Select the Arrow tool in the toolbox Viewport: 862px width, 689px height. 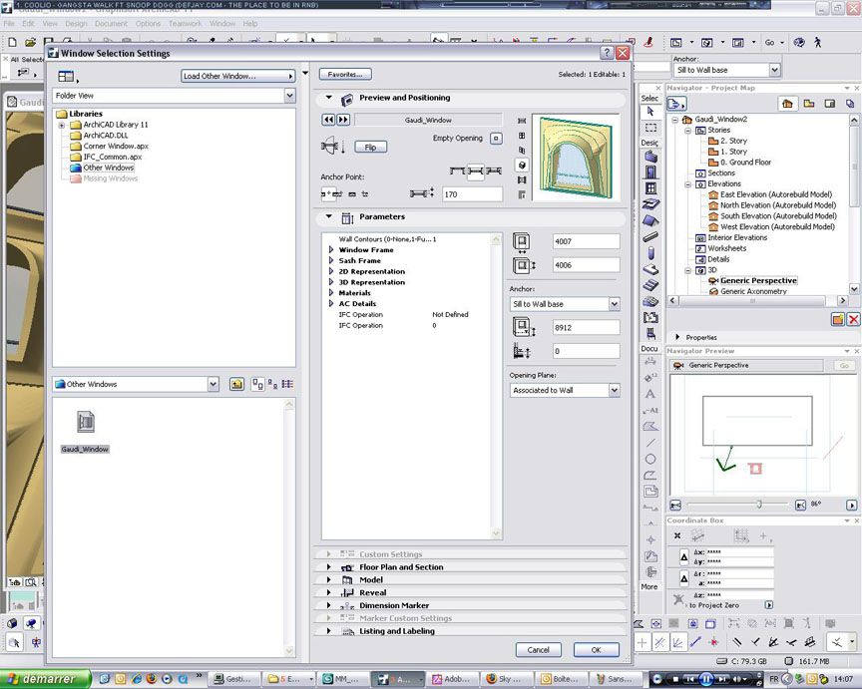pyautogui.click(x=650, y=112)
